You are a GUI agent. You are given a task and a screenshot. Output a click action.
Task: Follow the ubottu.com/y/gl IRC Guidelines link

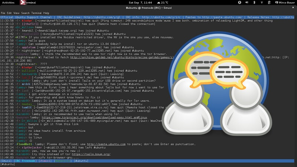click(102, 17)
